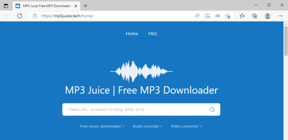288x140 pixels.
Task: Click the audio waveform logo
Action: coord(141,71)
